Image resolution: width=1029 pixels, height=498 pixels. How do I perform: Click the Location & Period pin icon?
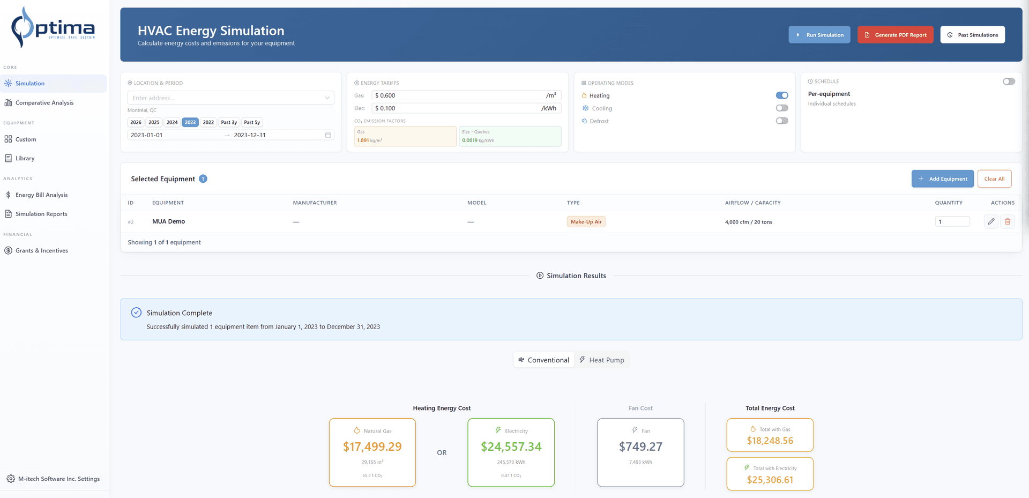[130, 83]
